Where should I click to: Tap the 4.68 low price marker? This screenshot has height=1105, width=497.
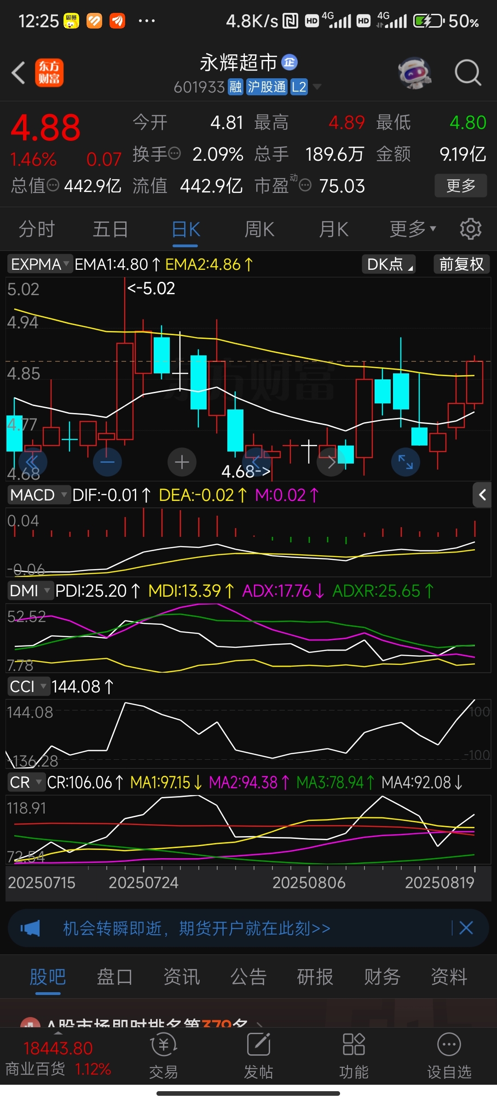(x=246, y=471)
